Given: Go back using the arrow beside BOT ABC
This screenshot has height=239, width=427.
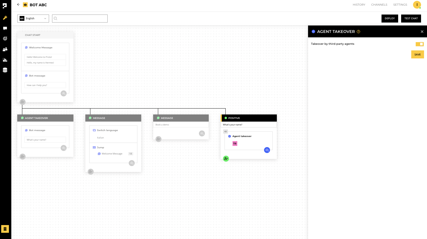Looking at the screenshot, I should tap(18, 5).
